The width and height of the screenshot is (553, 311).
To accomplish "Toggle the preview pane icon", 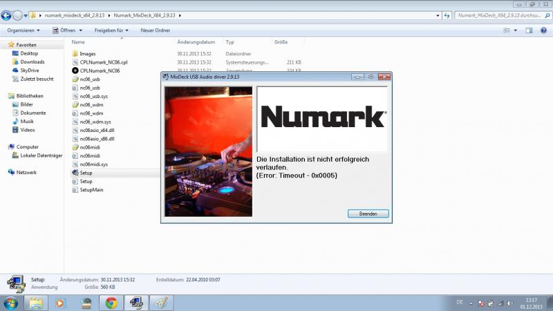I will (529, 30).
